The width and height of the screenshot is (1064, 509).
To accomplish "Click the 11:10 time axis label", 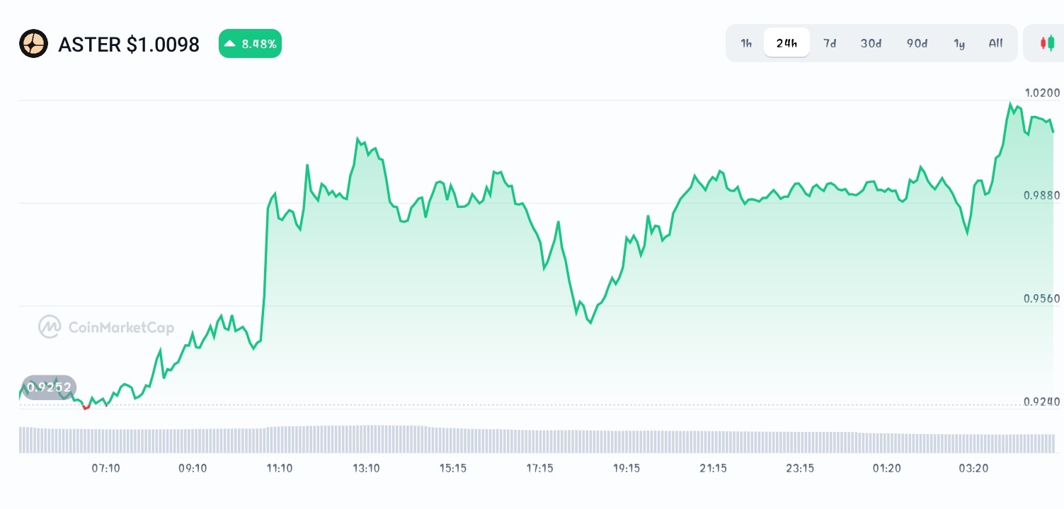I will pos(280,468).
